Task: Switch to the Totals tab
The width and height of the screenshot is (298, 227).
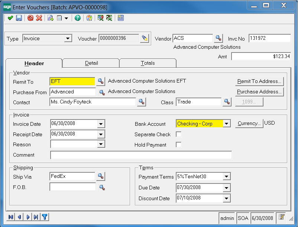Action: tap(148, 63)
